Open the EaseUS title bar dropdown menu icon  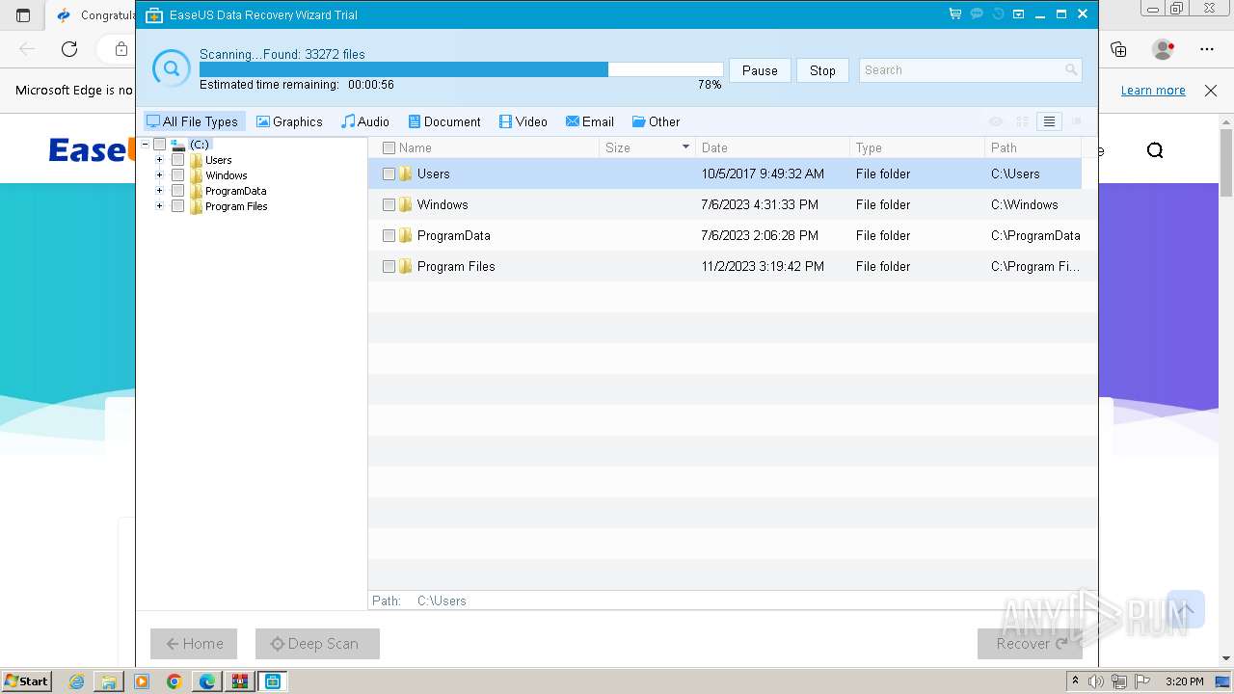click(x=1019, y=14)
